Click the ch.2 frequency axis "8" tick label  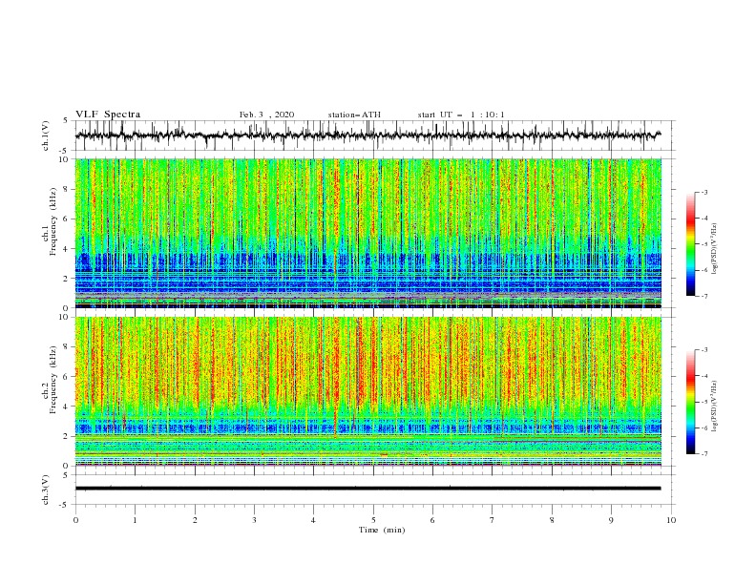[x=67, y=347]
